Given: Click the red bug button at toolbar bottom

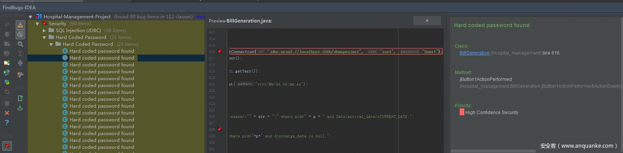Looking at the screenshot, I should pos(7,146).
